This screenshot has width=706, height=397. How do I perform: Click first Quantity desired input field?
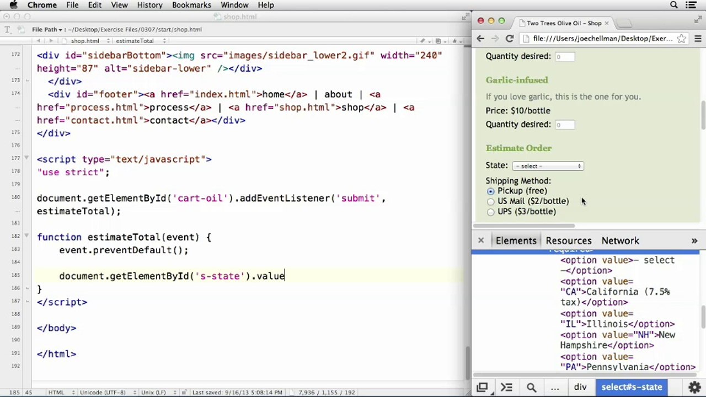coord(564,57)
